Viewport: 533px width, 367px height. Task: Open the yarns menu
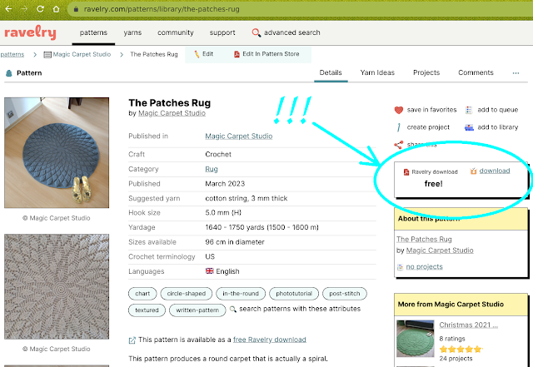[132, 32]
